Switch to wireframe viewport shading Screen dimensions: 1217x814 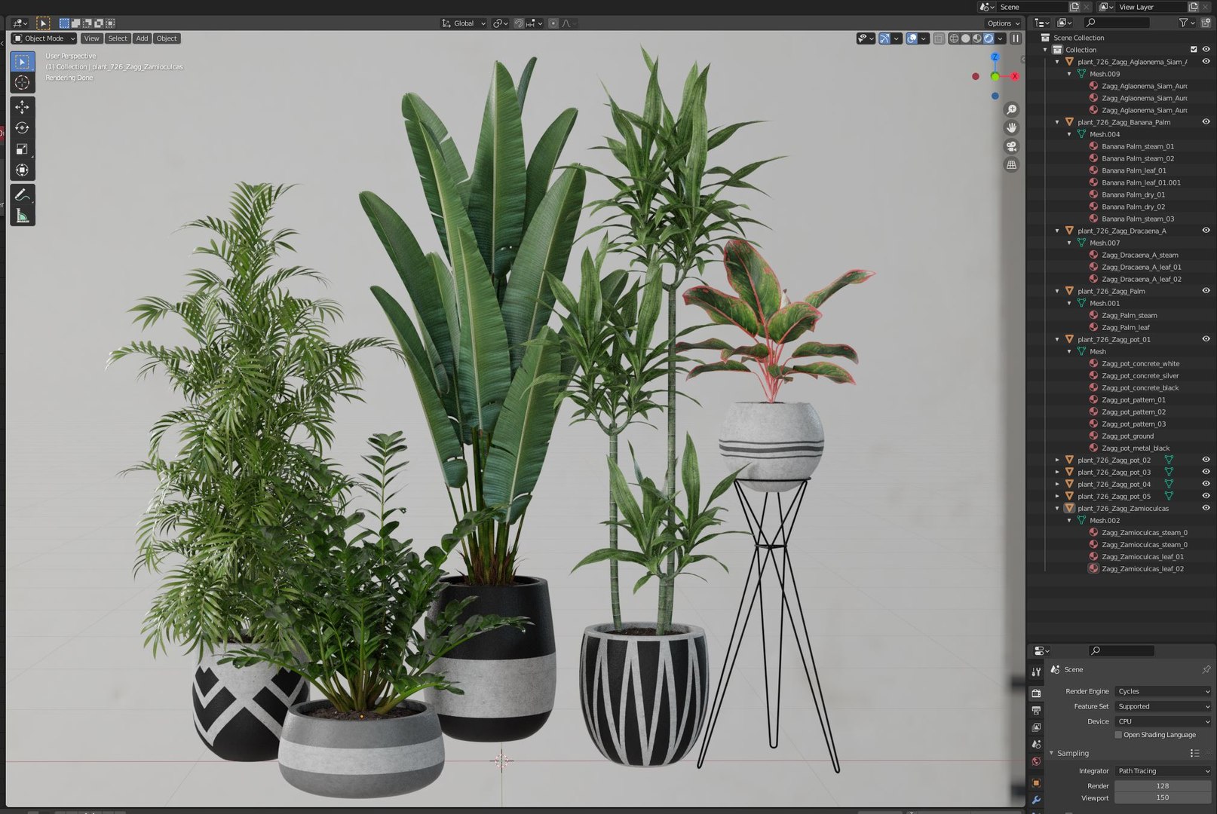click(954, 38)
